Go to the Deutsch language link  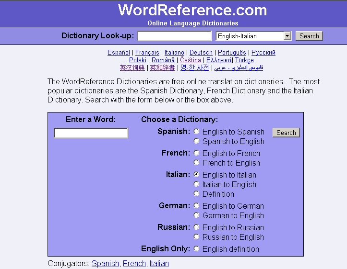point(201,53)
